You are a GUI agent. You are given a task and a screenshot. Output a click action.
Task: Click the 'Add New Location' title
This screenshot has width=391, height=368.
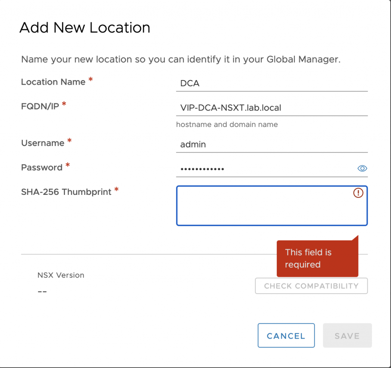point(85,27)
